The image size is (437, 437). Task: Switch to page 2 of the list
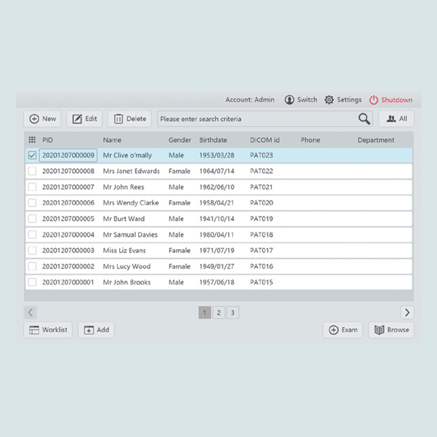[218, 312]
